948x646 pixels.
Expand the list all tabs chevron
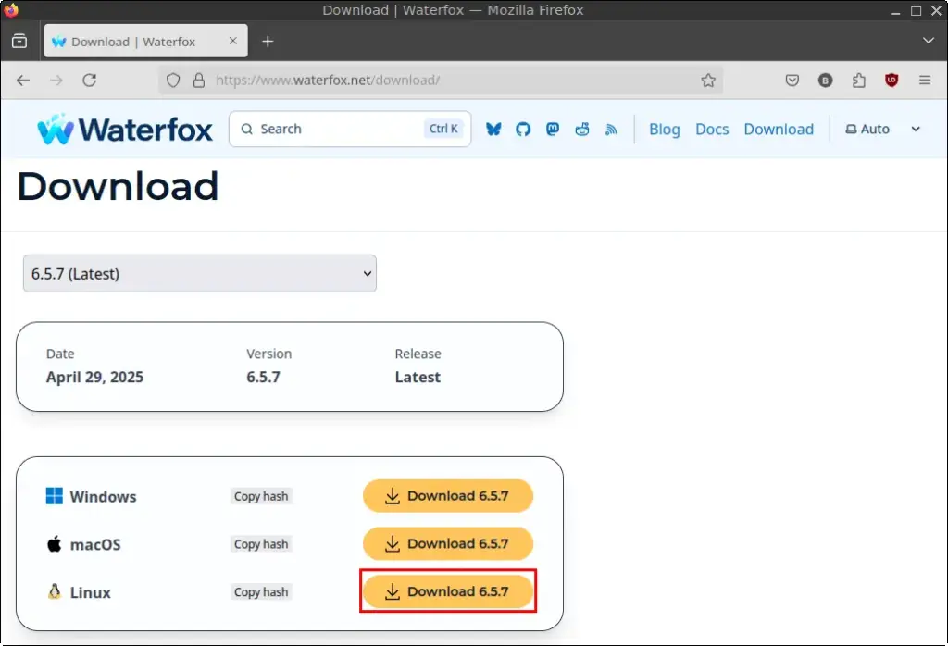929,41
